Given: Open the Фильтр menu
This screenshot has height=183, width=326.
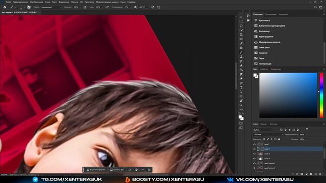Looking at the screenshot, I should [x=75, y=2].
